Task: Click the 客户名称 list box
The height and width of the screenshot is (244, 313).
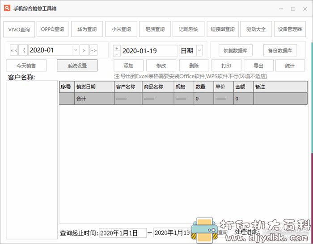Action: tap(32, 160)
